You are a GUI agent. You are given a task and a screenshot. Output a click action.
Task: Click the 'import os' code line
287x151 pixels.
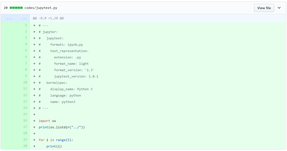tap(47, 121)
